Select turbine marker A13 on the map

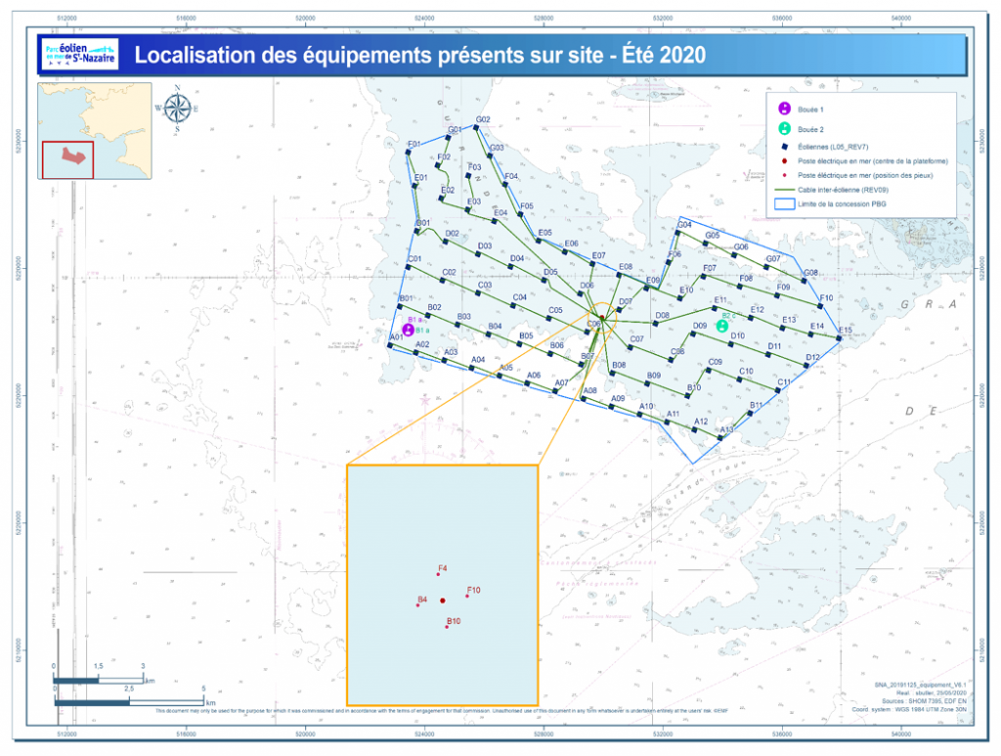coord(719,436)
